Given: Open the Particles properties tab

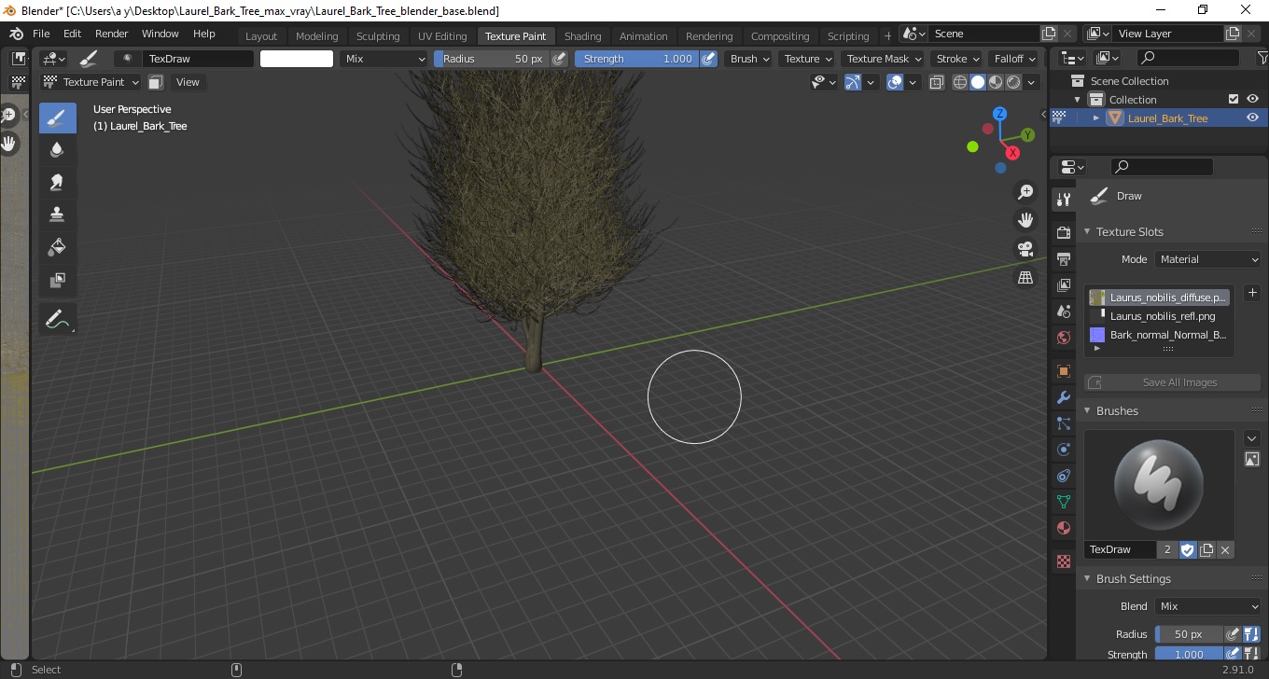Looking at the screenshot, I should click(1063, 423).
